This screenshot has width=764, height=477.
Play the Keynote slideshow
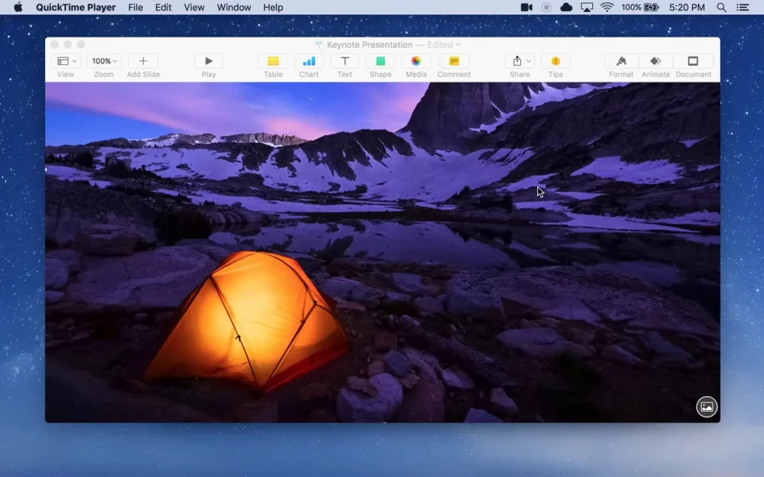(209, 62)
